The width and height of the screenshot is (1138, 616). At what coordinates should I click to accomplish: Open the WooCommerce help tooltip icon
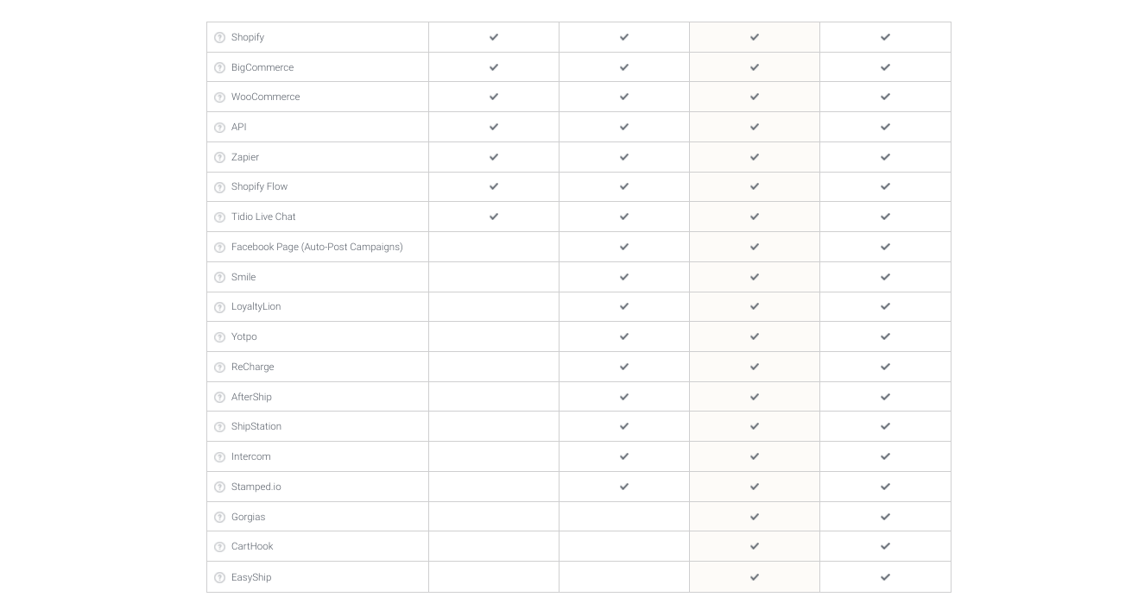coord(219,97)
